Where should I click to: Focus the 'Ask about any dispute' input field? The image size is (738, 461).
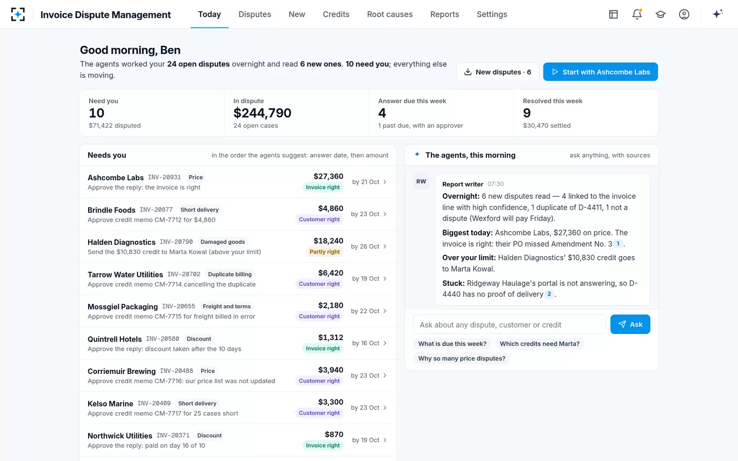click(x=509, y=324)
